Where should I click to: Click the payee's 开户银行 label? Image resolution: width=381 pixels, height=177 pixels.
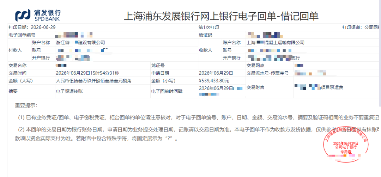tap(231, 58)
